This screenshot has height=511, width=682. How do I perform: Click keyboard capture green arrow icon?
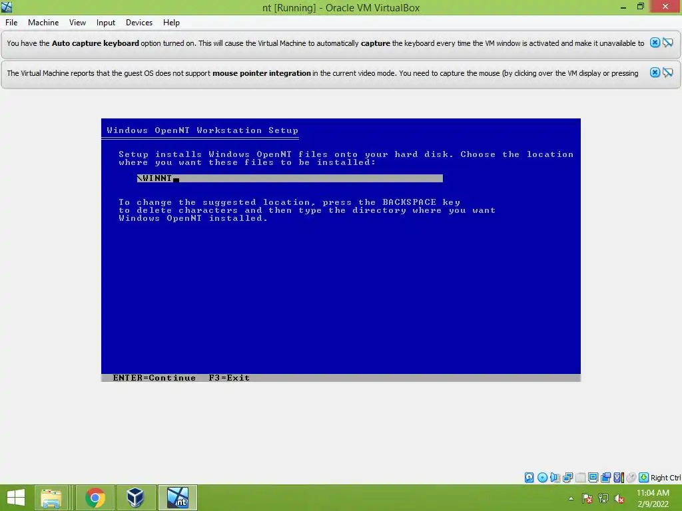(x=644, y=478)
